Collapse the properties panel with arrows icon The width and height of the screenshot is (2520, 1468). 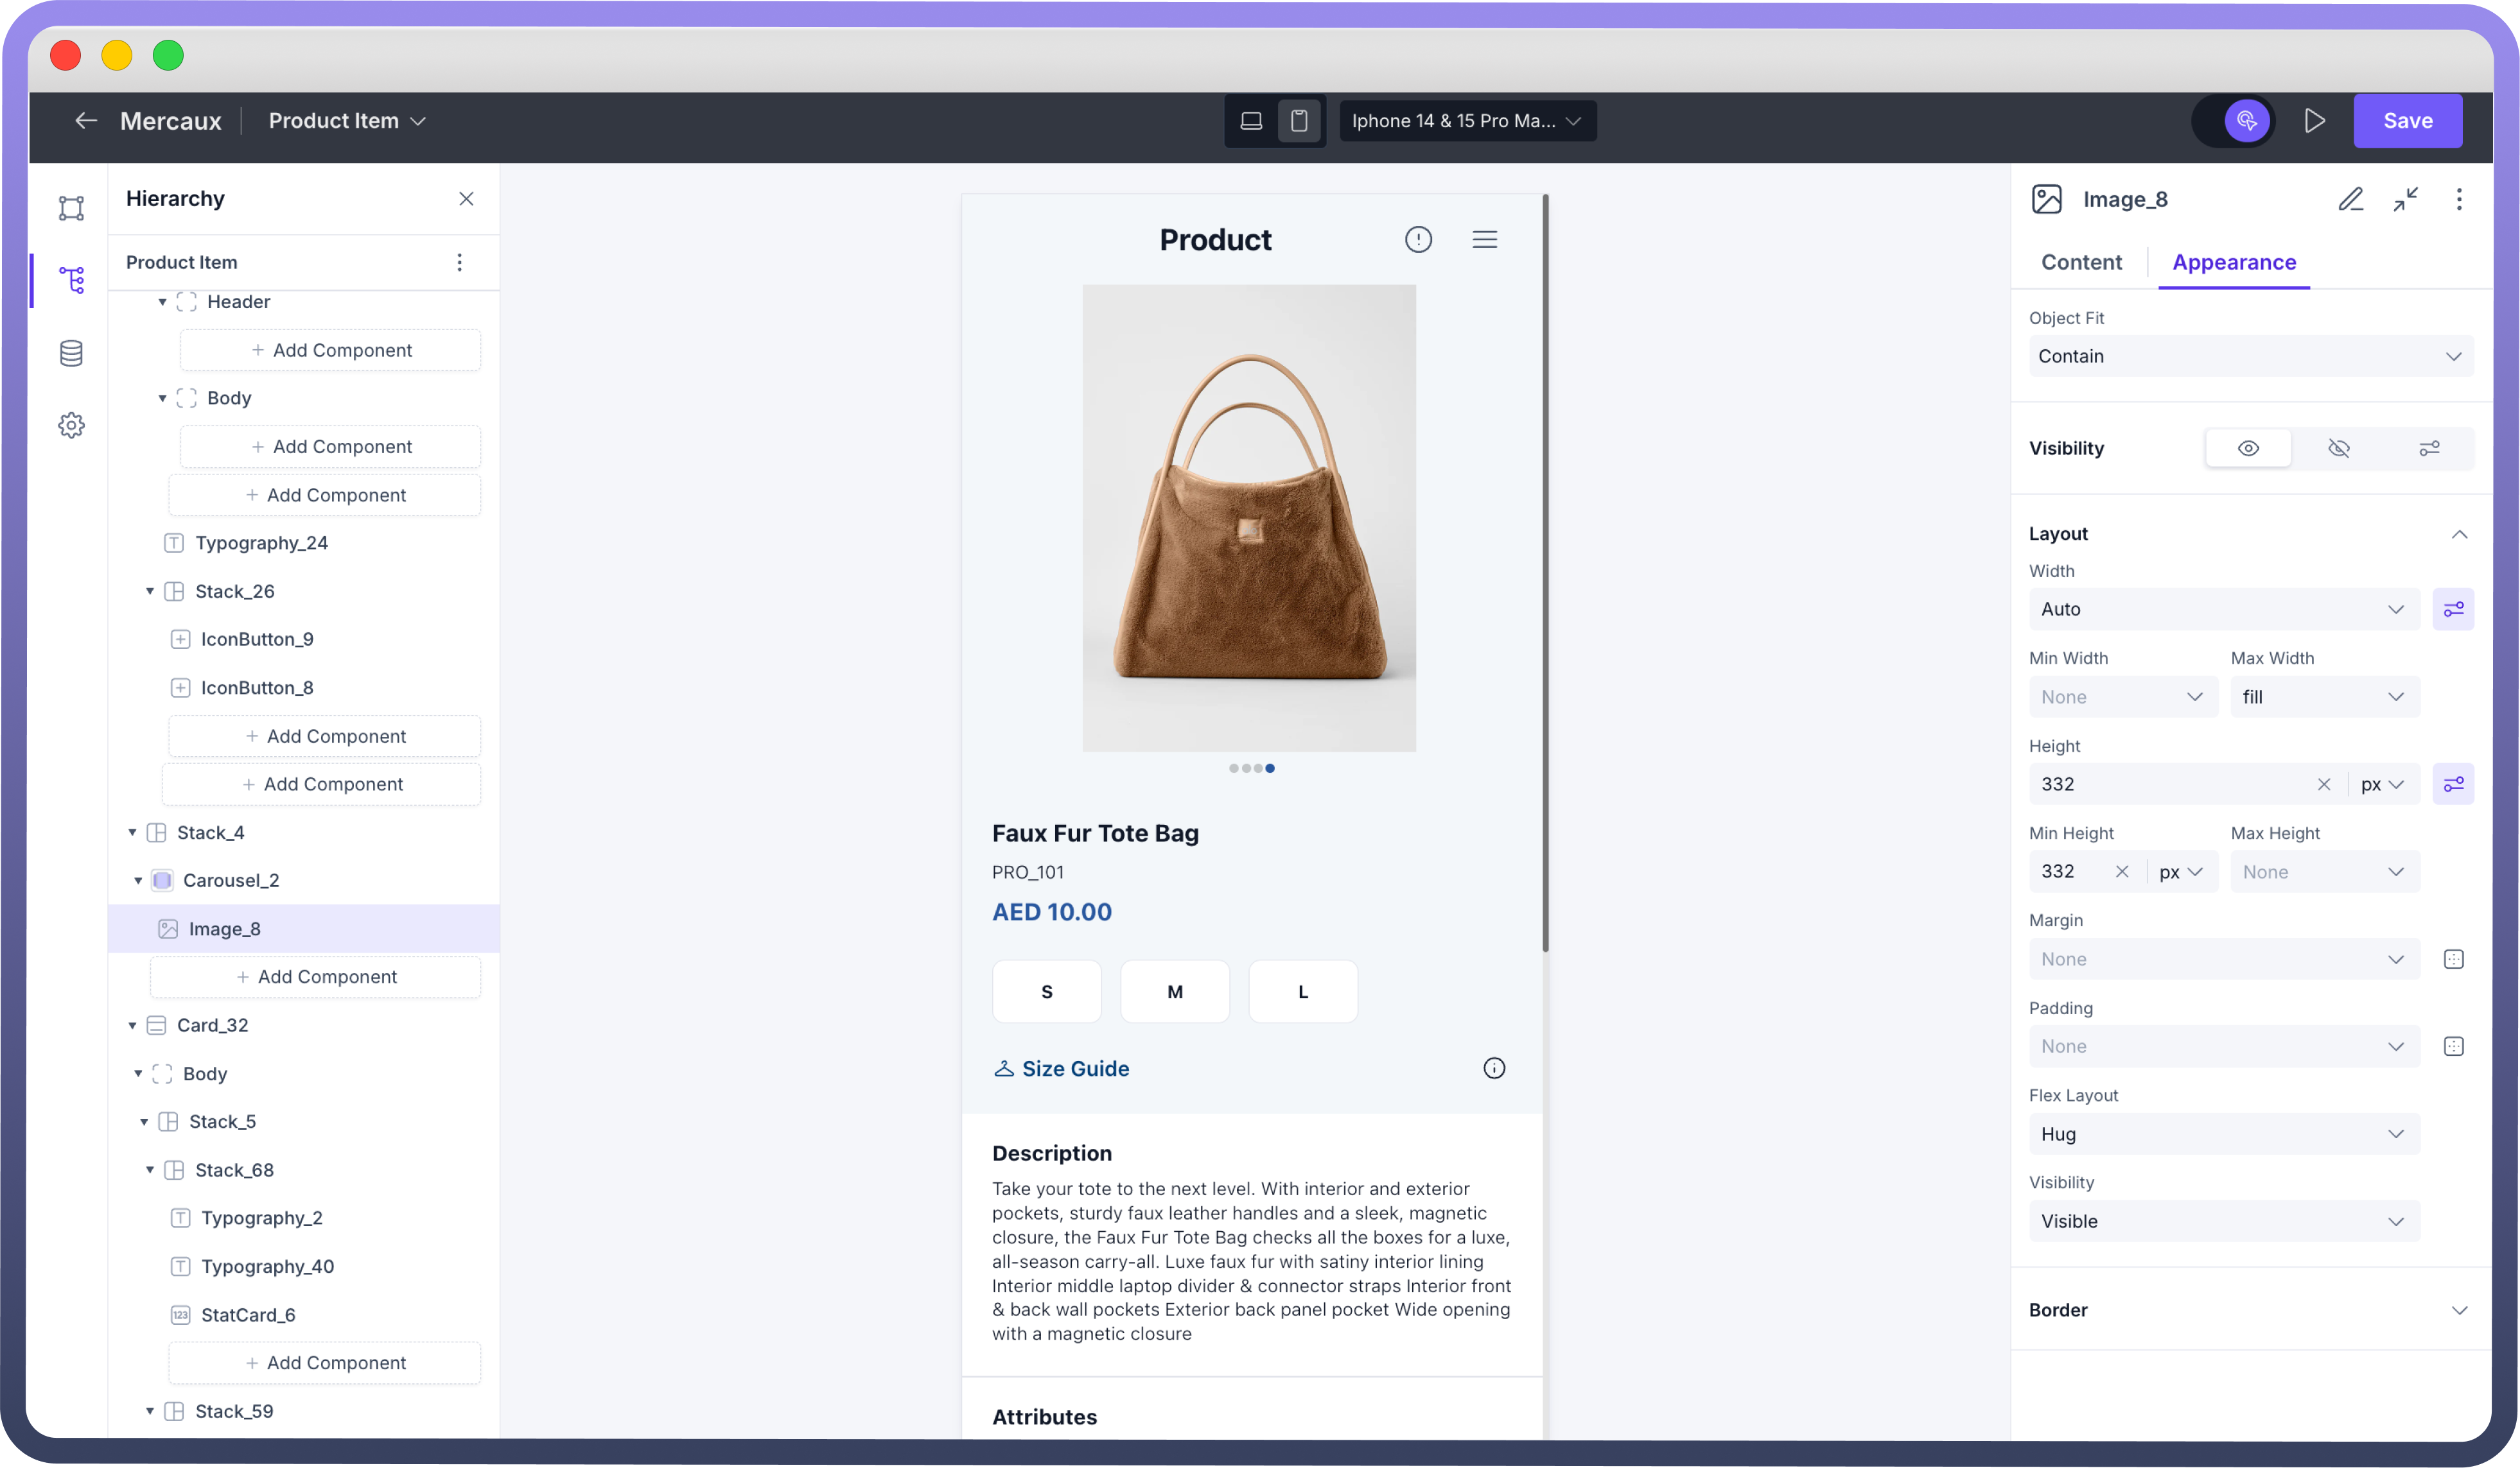(x=2405, y=199)
